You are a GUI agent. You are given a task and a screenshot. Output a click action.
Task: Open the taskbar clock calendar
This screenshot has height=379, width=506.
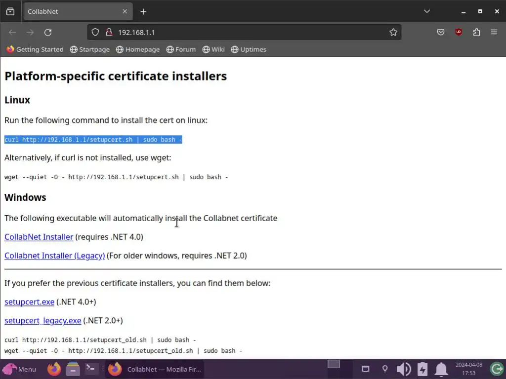pos(468,369)
